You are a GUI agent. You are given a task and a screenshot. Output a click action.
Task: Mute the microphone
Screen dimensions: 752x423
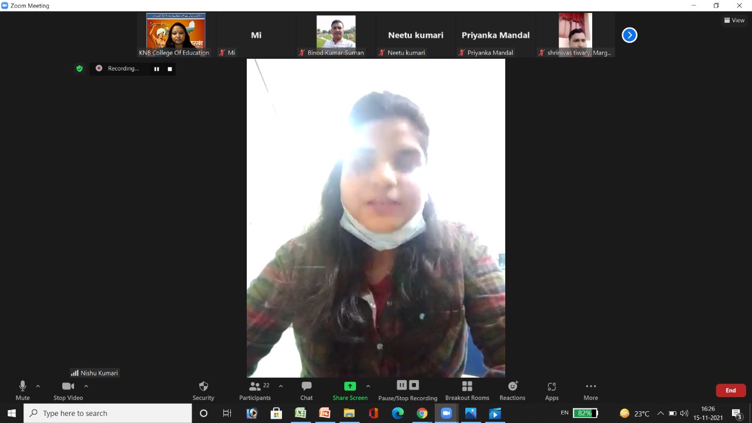[22, 391]
